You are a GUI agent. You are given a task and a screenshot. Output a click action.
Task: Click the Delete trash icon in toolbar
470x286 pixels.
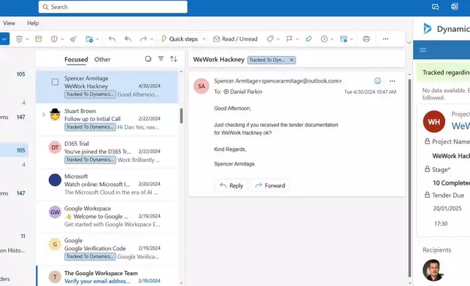[19, 39]
